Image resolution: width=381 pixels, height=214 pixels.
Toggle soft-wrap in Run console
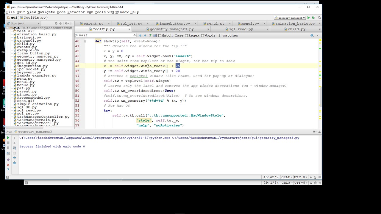pyautogui.click(x=14, y=148)
